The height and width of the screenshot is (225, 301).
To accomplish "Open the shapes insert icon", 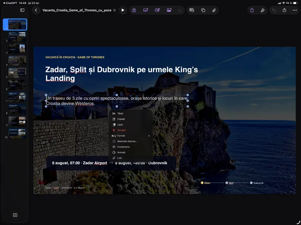I will (203, 10).
